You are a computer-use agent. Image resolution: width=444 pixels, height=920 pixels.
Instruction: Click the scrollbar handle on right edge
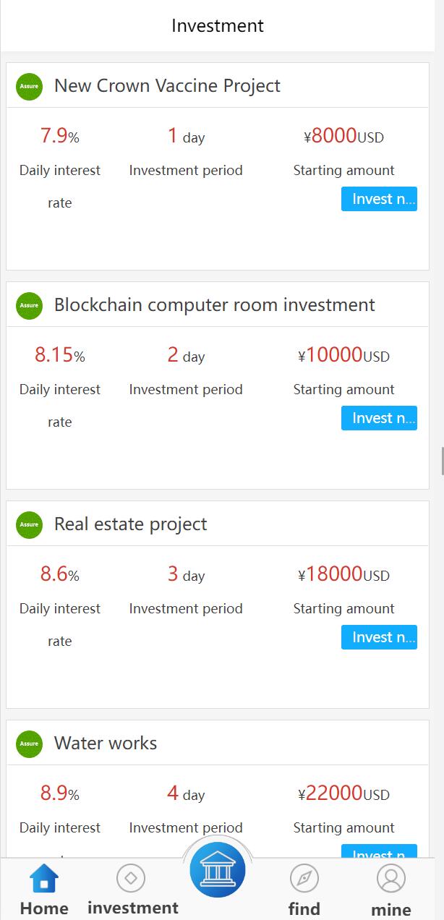(x=441, y=461)
